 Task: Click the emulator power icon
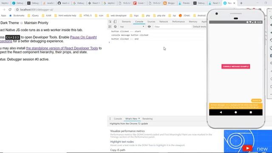click(x=271, y=17)
